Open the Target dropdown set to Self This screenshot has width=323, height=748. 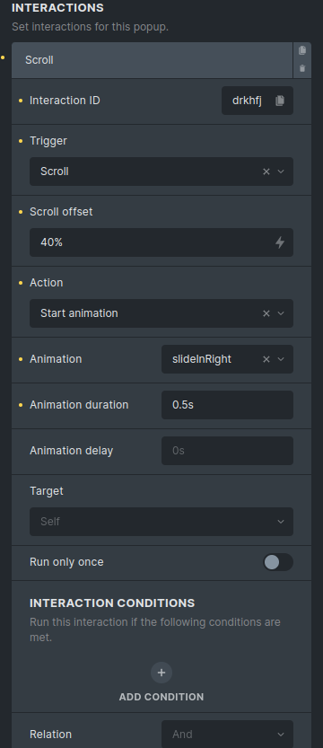(x=161, y=522)
